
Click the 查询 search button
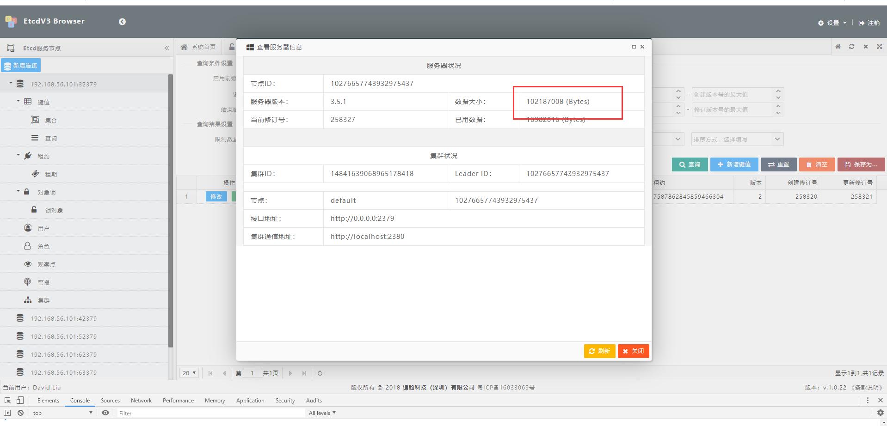(x=690, y=164)
